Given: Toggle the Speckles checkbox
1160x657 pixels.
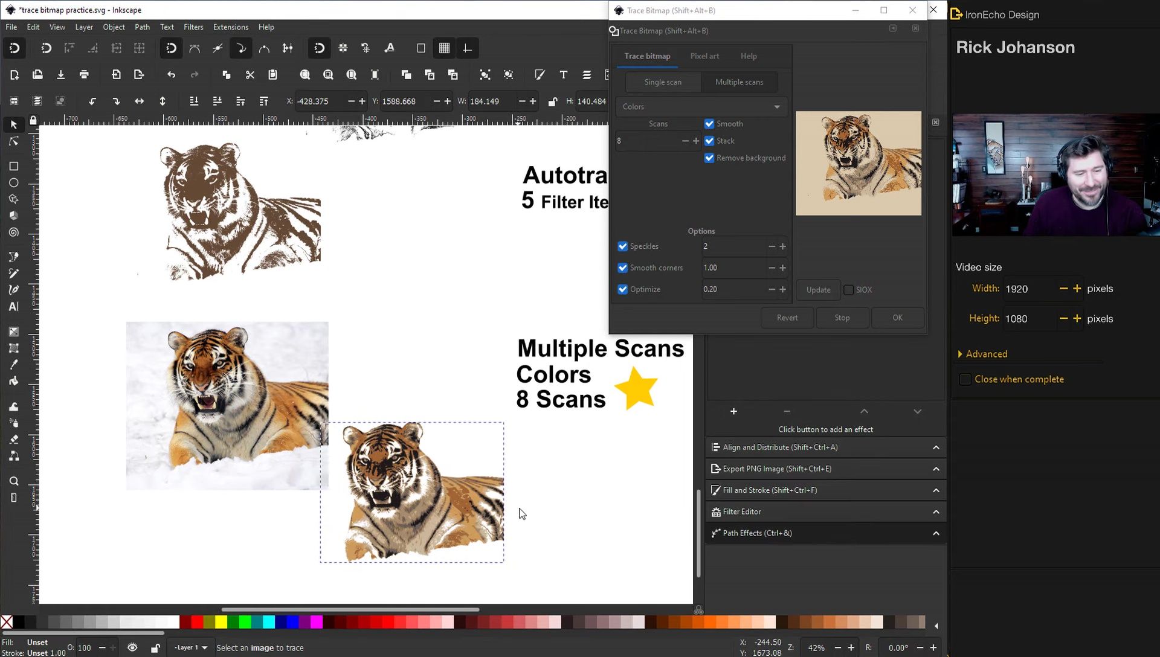Looking at the screenshot, I should click(622, 246).
